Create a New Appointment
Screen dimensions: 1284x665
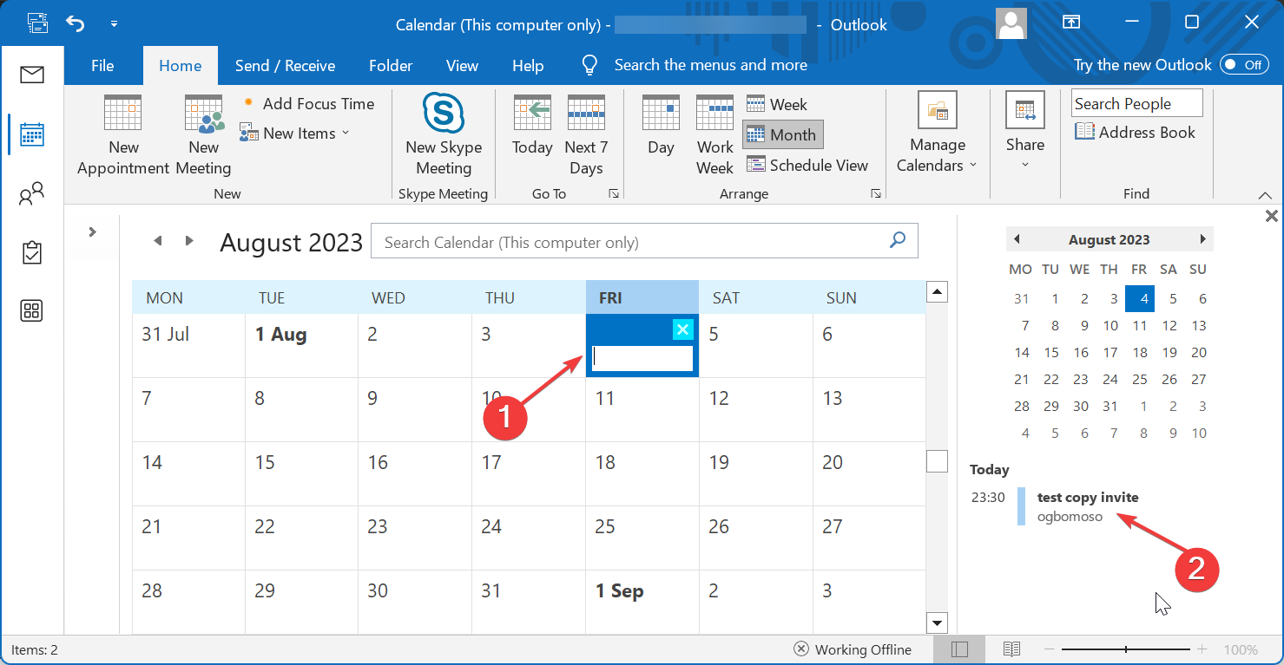tap(123, 135)
